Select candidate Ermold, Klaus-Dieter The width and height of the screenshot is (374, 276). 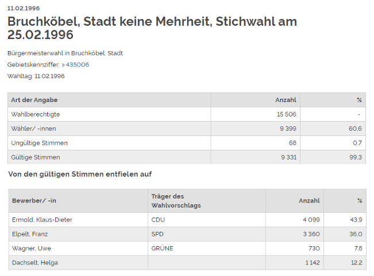click(x=42, y=220)
